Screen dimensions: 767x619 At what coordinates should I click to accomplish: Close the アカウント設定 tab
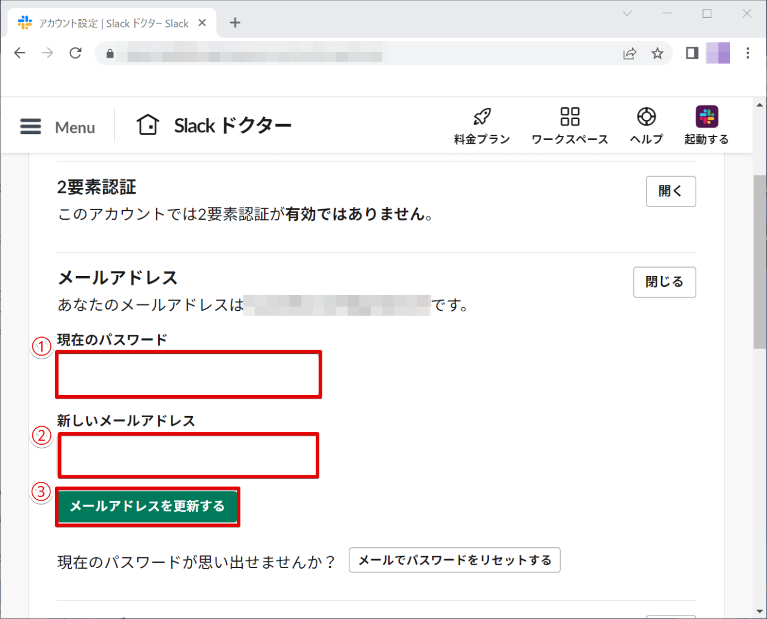[x=203, y=23]
